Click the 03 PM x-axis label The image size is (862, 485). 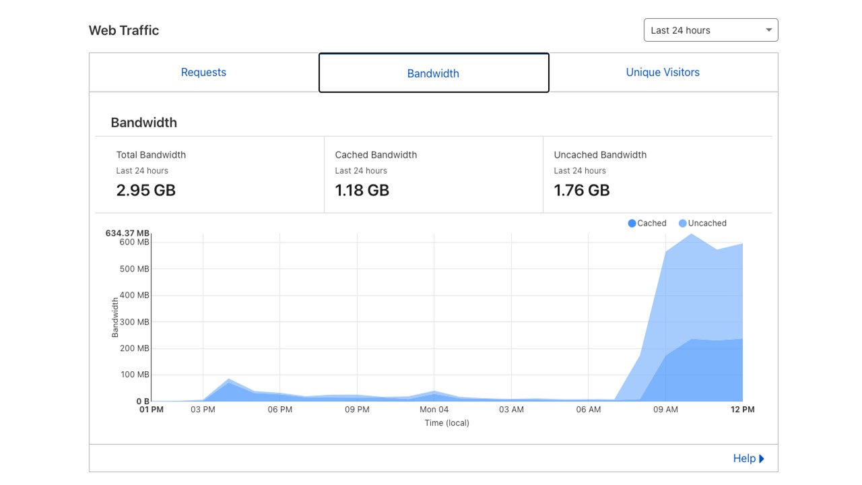tap(203, 410)
